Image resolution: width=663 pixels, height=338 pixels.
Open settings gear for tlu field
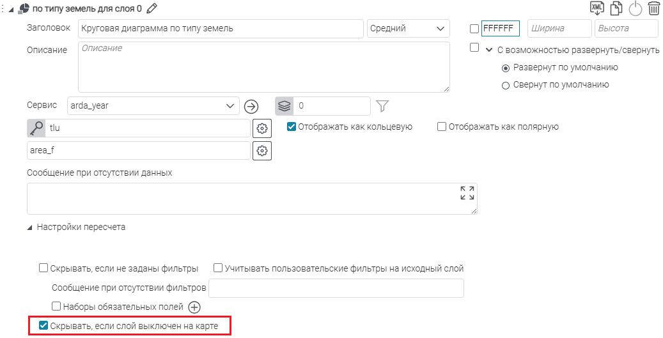click(x=262, y=128)
